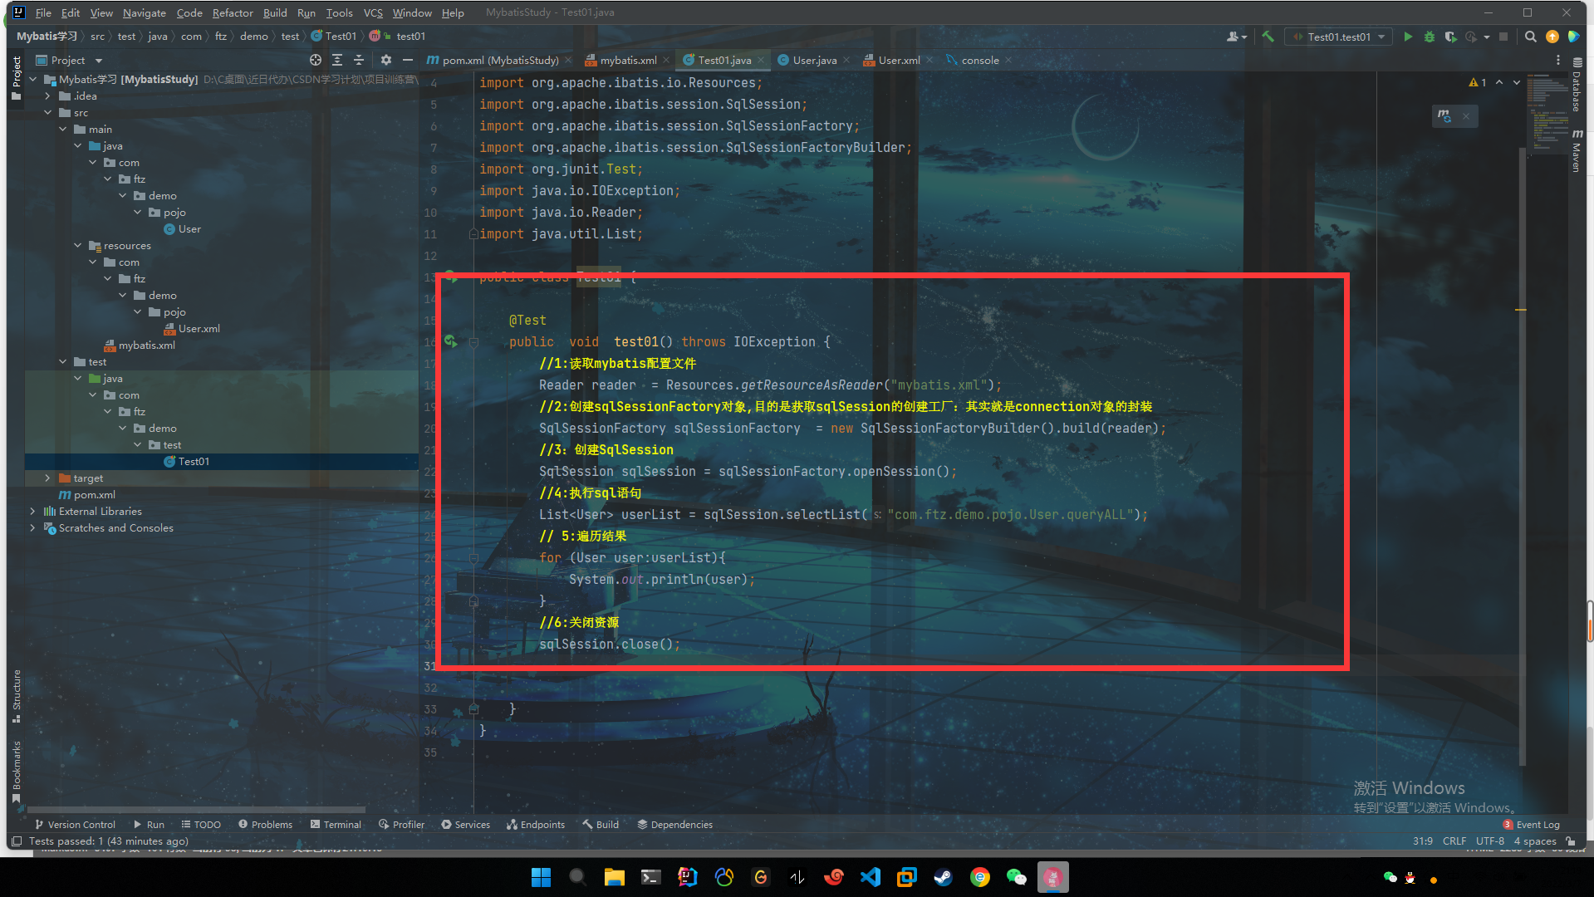Expand Scratches and Consoles node

click(32, 528)
